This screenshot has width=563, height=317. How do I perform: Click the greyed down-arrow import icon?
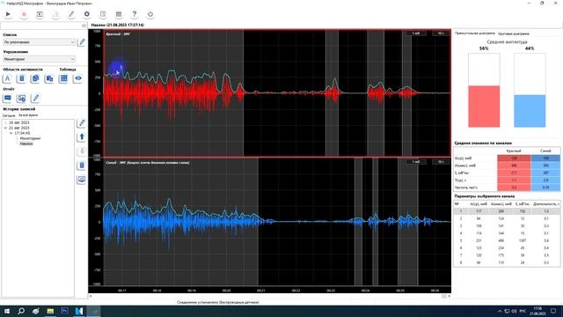point(82,151)
